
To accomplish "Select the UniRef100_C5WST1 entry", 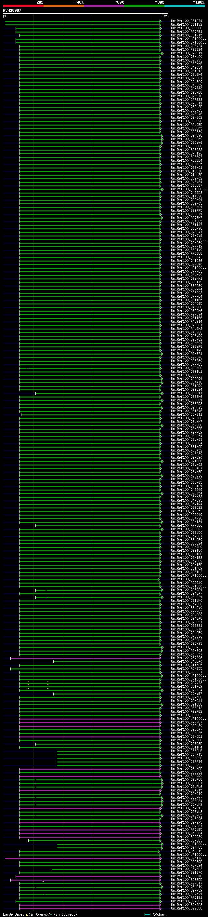I will (x=187, y=414).
